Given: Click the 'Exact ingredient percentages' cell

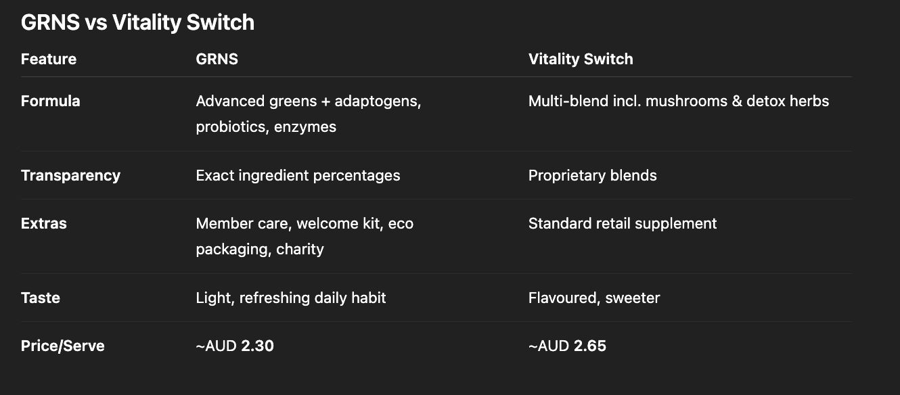Looking at the screenshot, I should [x=298, y=176].
